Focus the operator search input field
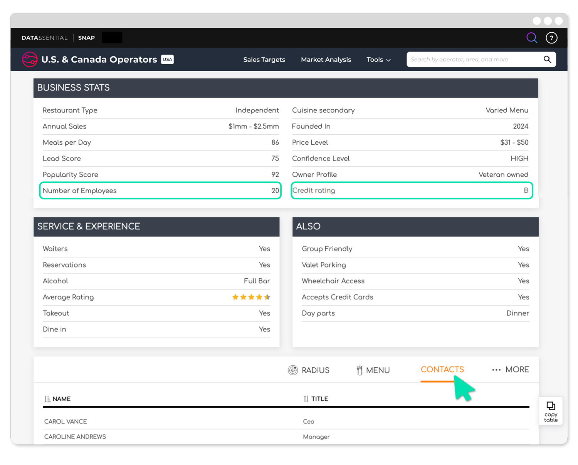Viewport: 578px width, 465px height. tap(473, 60)
